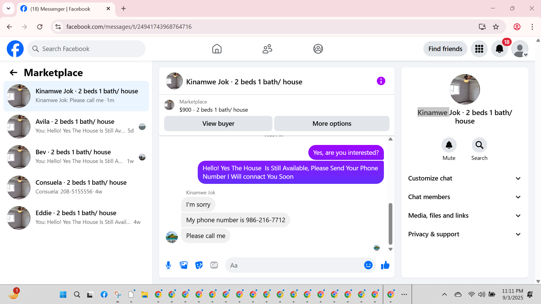This screenshot has width=541, height=304.
Task: Mute conversation with bell icon
Action: [x=449, y=145]
